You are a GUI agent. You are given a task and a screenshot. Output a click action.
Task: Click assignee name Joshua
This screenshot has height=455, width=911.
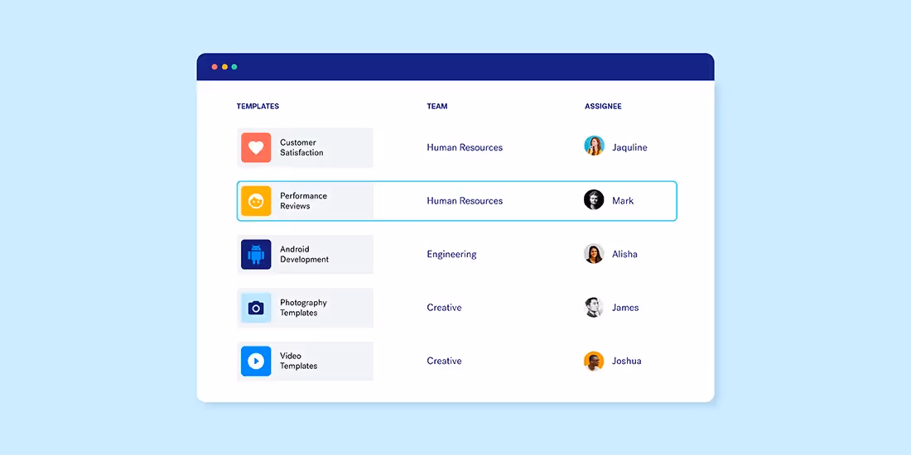coord(627,361)
